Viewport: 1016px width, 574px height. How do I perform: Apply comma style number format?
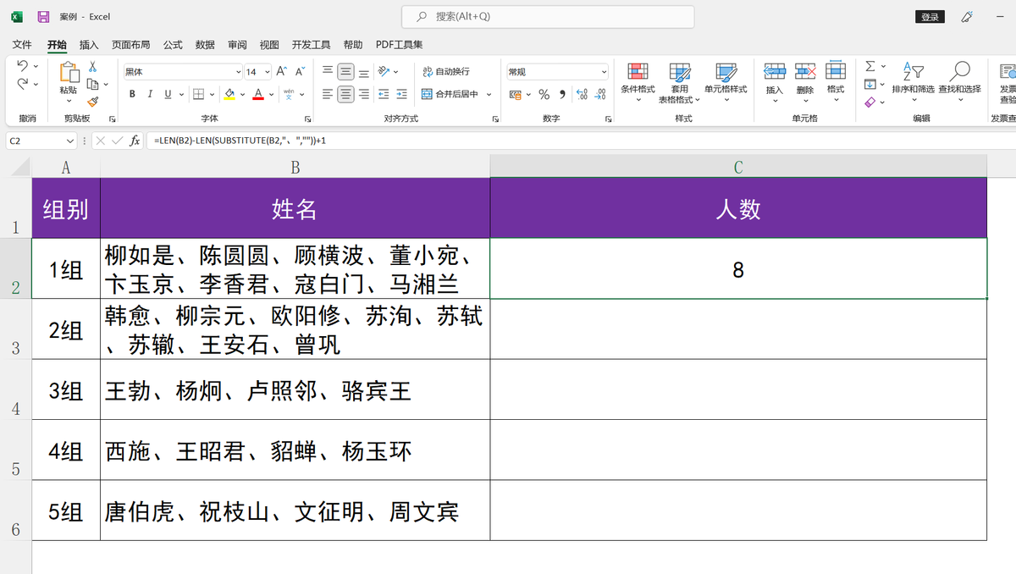pyautogui.click(x=562, y=94)
